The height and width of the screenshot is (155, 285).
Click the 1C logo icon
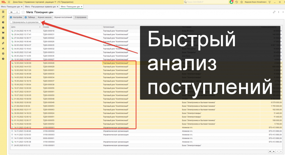4,2
